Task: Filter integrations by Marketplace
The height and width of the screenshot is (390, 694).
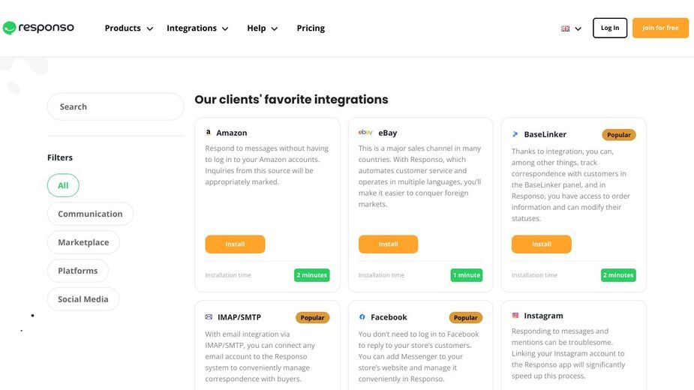Action: [83, 242]
